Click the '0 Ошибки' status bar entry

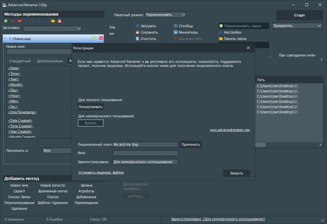pos(54,219)
